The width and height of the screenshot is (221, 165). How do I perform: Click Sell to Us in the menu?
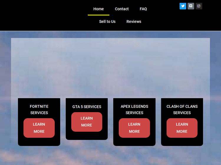pos(107,22)
